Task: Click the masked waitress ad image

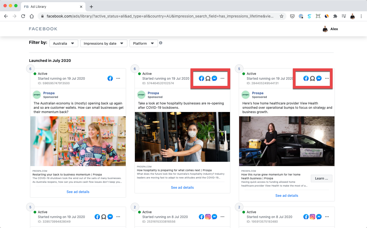Action: [x=182, y=137]
